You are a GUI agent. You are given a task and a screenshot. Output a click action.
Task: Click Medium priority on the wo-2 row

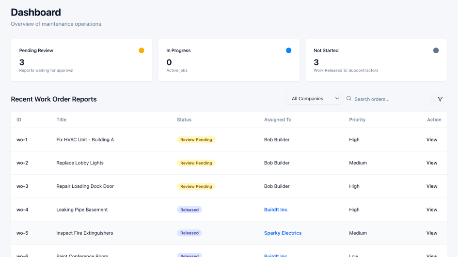click(x=358, y=163)
